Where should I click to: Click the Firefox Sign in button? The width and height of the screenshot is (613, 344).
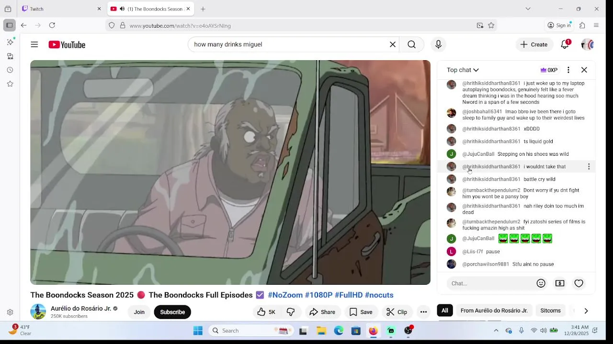tap(559, 25)
